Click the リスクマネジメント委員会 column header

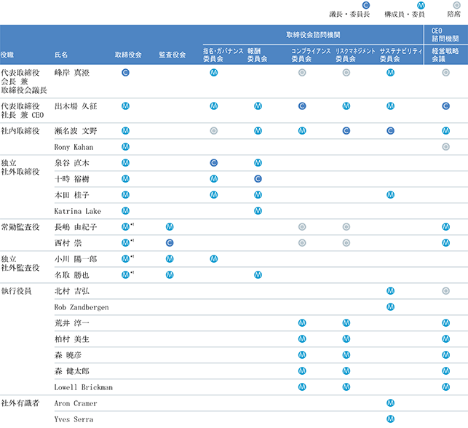(x=355, y=55)
